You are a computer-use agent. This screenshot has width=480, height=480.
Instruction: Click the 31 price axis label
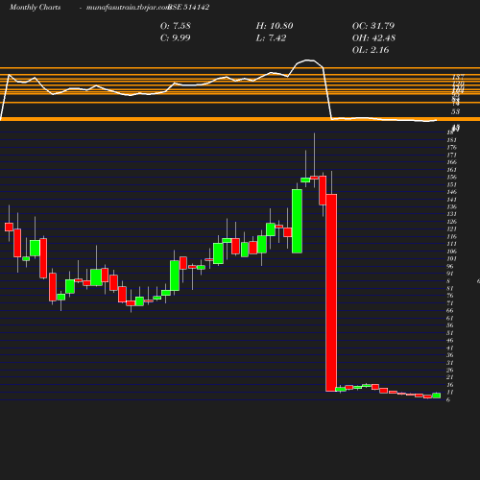[450, 363]
